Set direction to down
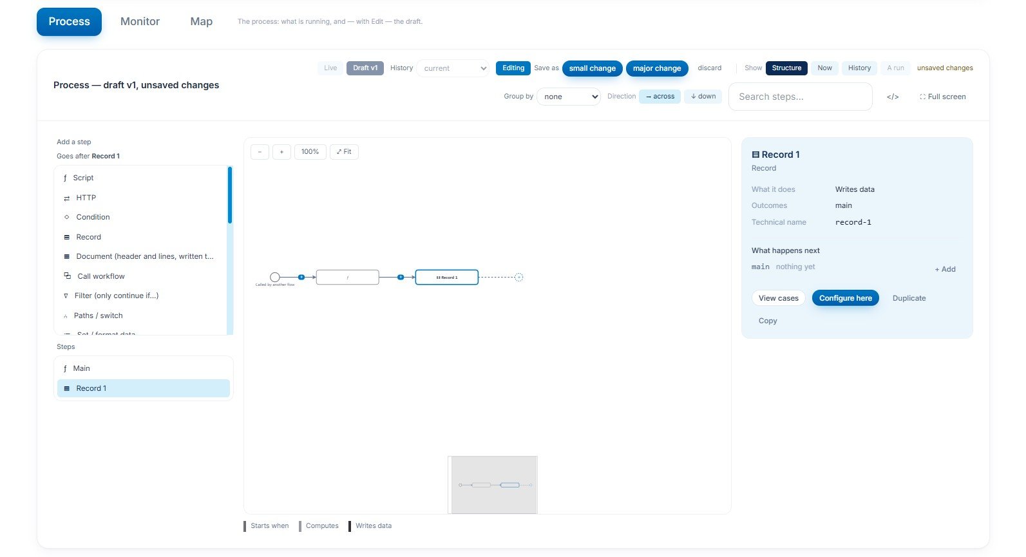The height and width of the screenshot is (557, 1026). (703, 97)
